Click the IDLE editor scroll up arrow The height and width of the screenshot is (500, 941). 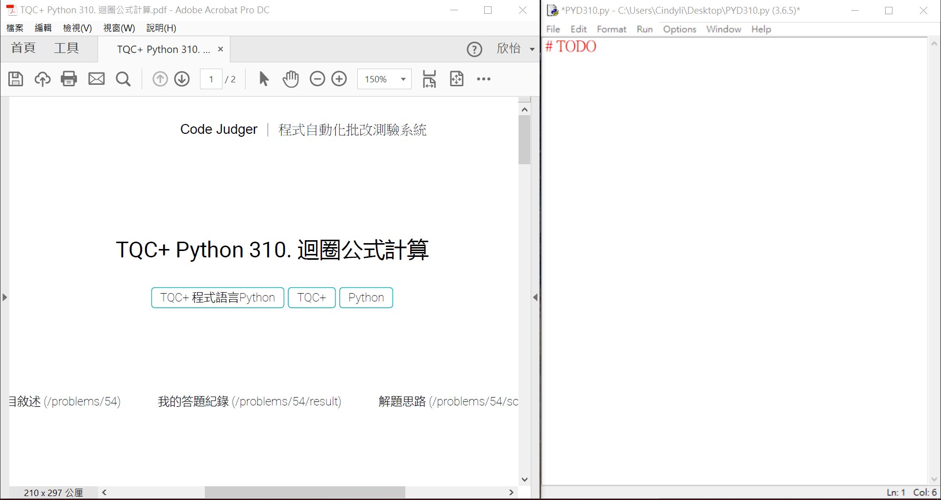pyautogui.click(x=934, y=44)
